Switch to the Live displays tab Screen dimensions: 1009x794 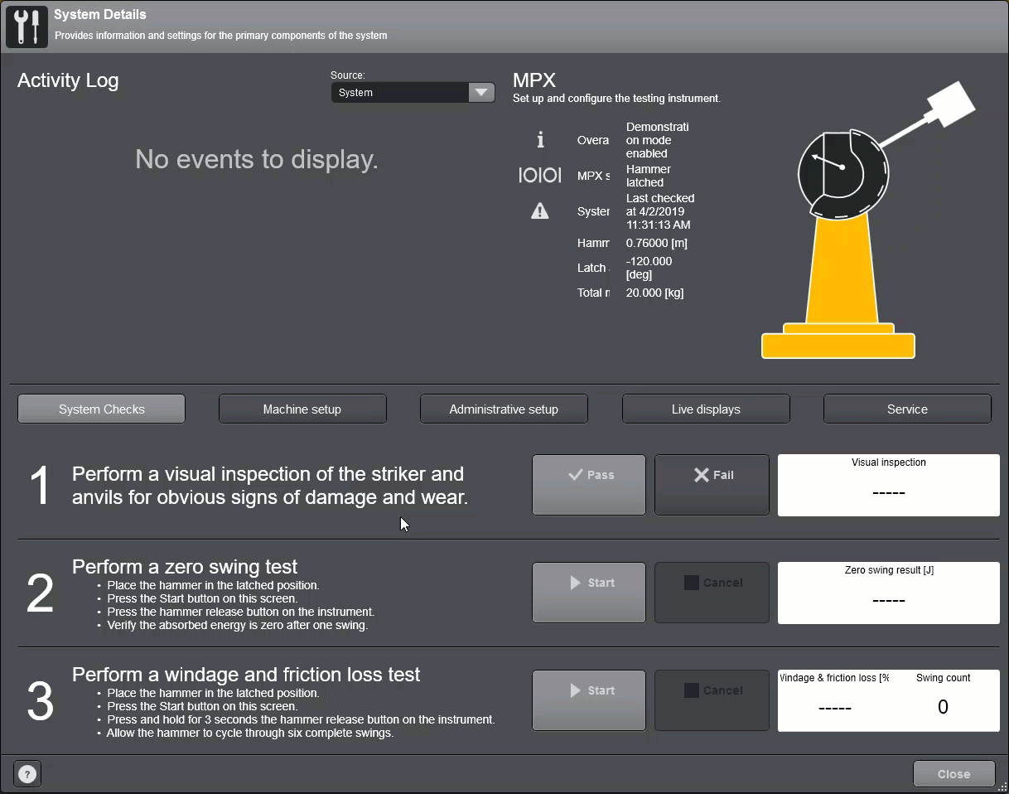tap(706, 409)
